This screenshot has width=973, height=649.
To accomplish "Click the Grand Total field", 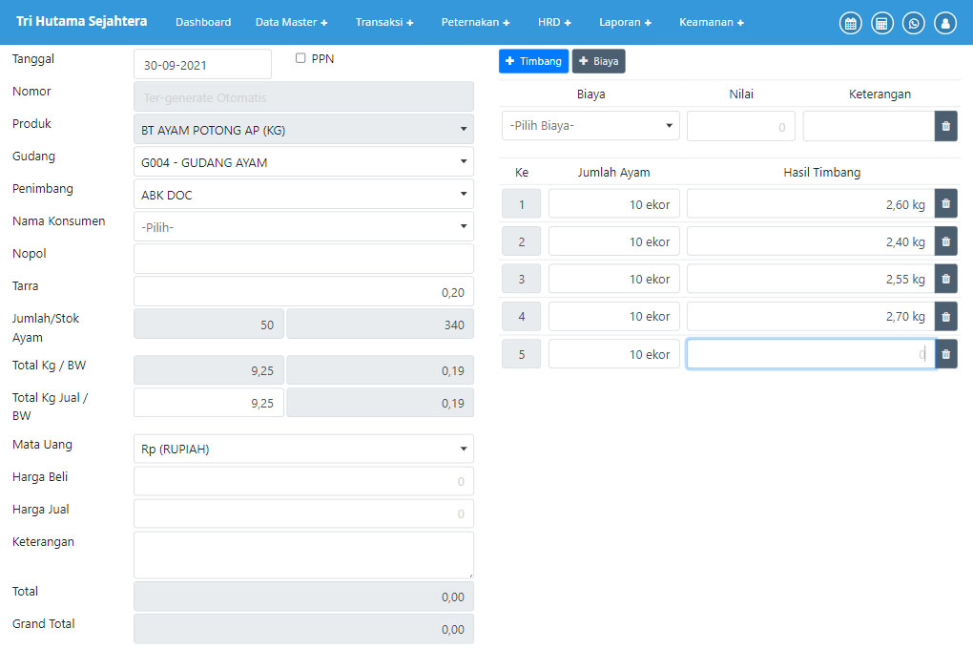I will 303,629.
